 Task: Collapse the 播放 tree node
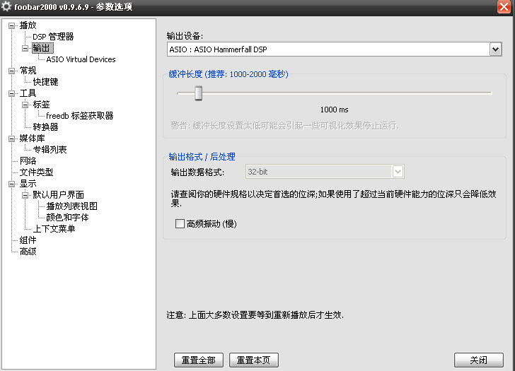[x=12, y=25]
